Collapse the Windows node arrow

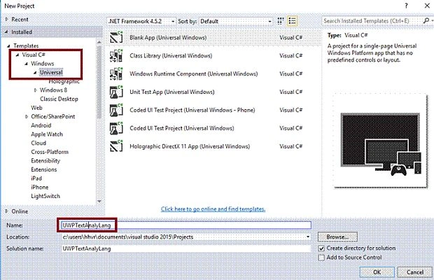pos(27,64)
